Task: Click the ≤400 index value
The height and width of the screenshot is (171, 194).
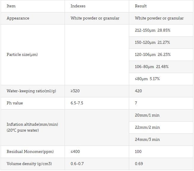Action: [75, 151]
